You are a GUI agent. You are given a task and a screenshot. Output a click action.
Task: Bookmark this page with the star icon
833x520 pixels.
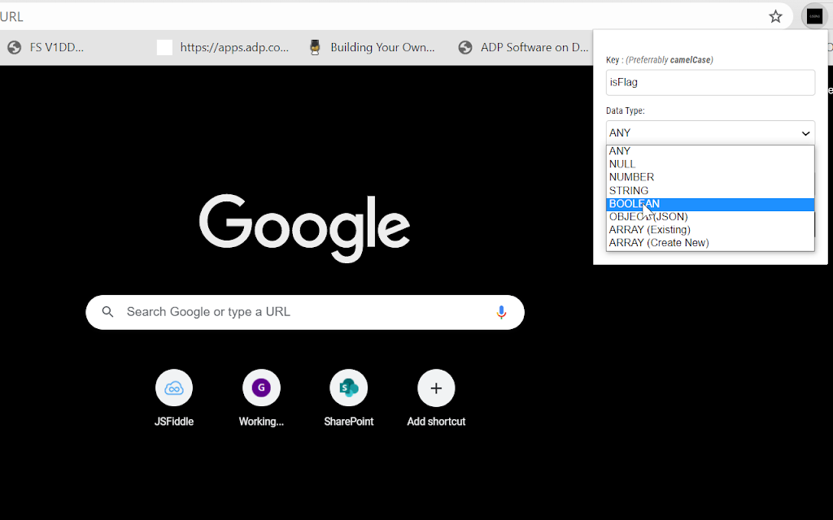[x=775, y=16]
